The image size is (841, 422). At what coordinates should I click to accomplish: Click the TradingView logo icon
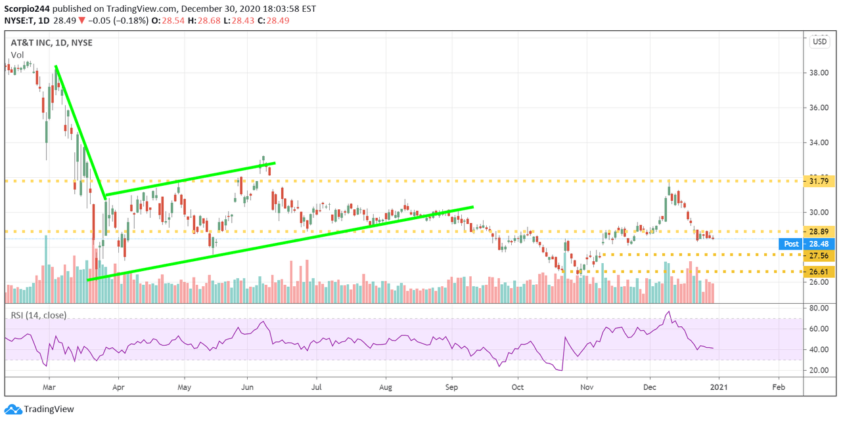[13, 410]
